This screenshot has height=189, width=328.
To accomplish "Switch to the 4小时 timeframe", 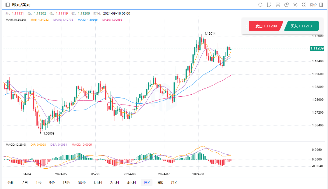I will coord(131,183).
